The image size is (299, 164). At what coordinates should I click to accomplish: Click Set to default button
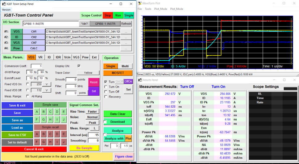click(x=17, y=142)
